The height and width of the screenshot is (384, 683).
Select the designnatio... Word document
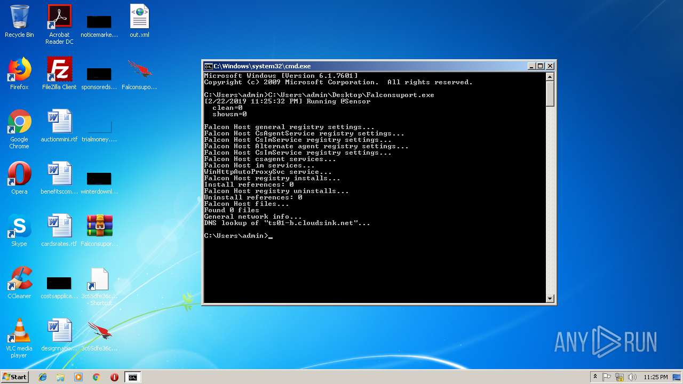(x=59, y=335)
